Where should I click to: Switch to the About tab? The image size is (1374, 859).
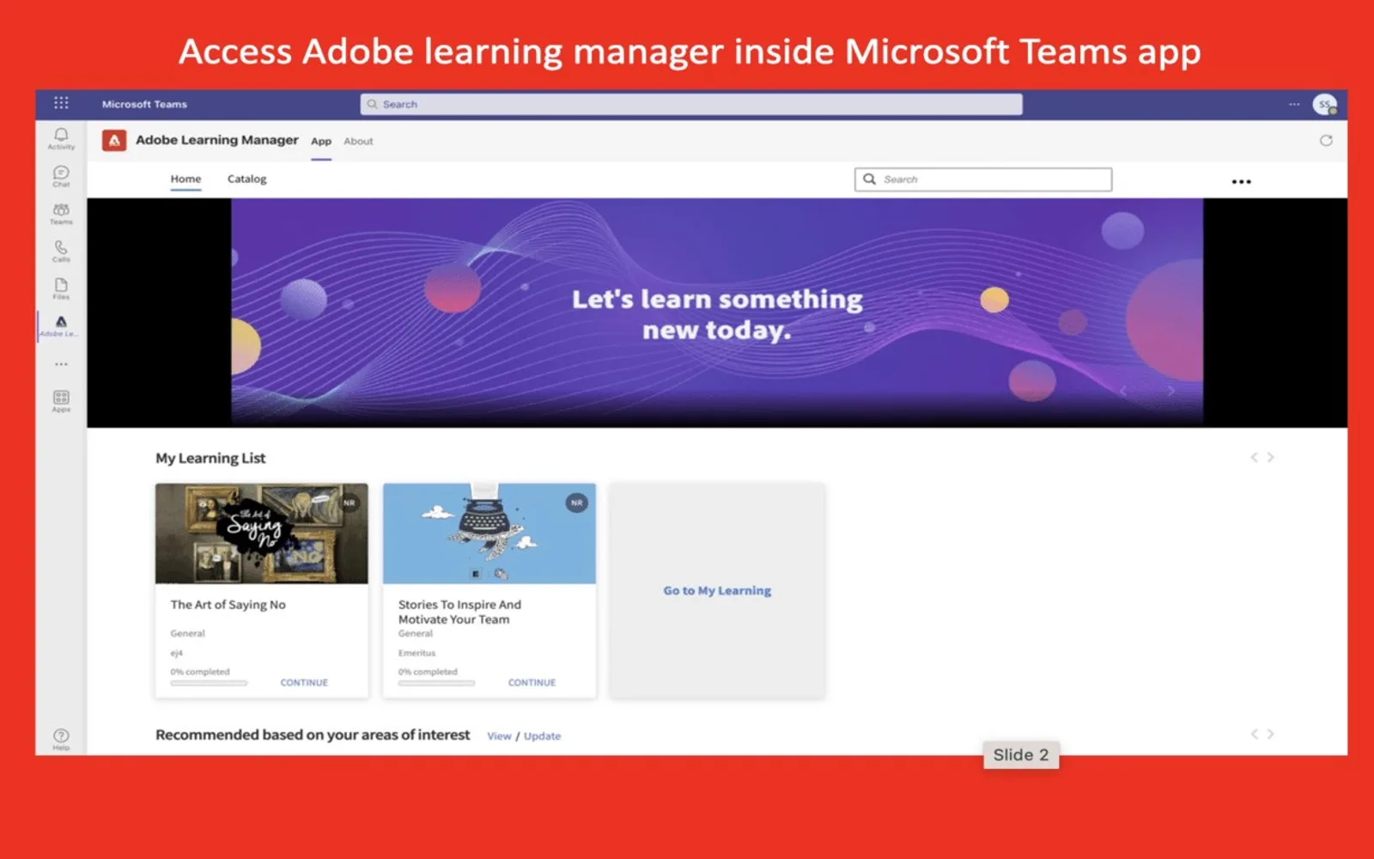pos(358,141)
